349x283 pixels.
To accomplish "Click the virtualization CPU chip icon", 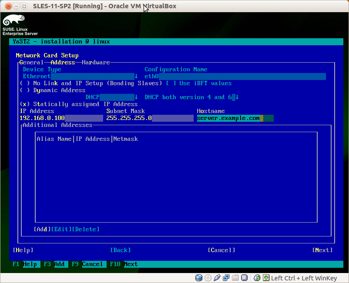I will 245,278.
